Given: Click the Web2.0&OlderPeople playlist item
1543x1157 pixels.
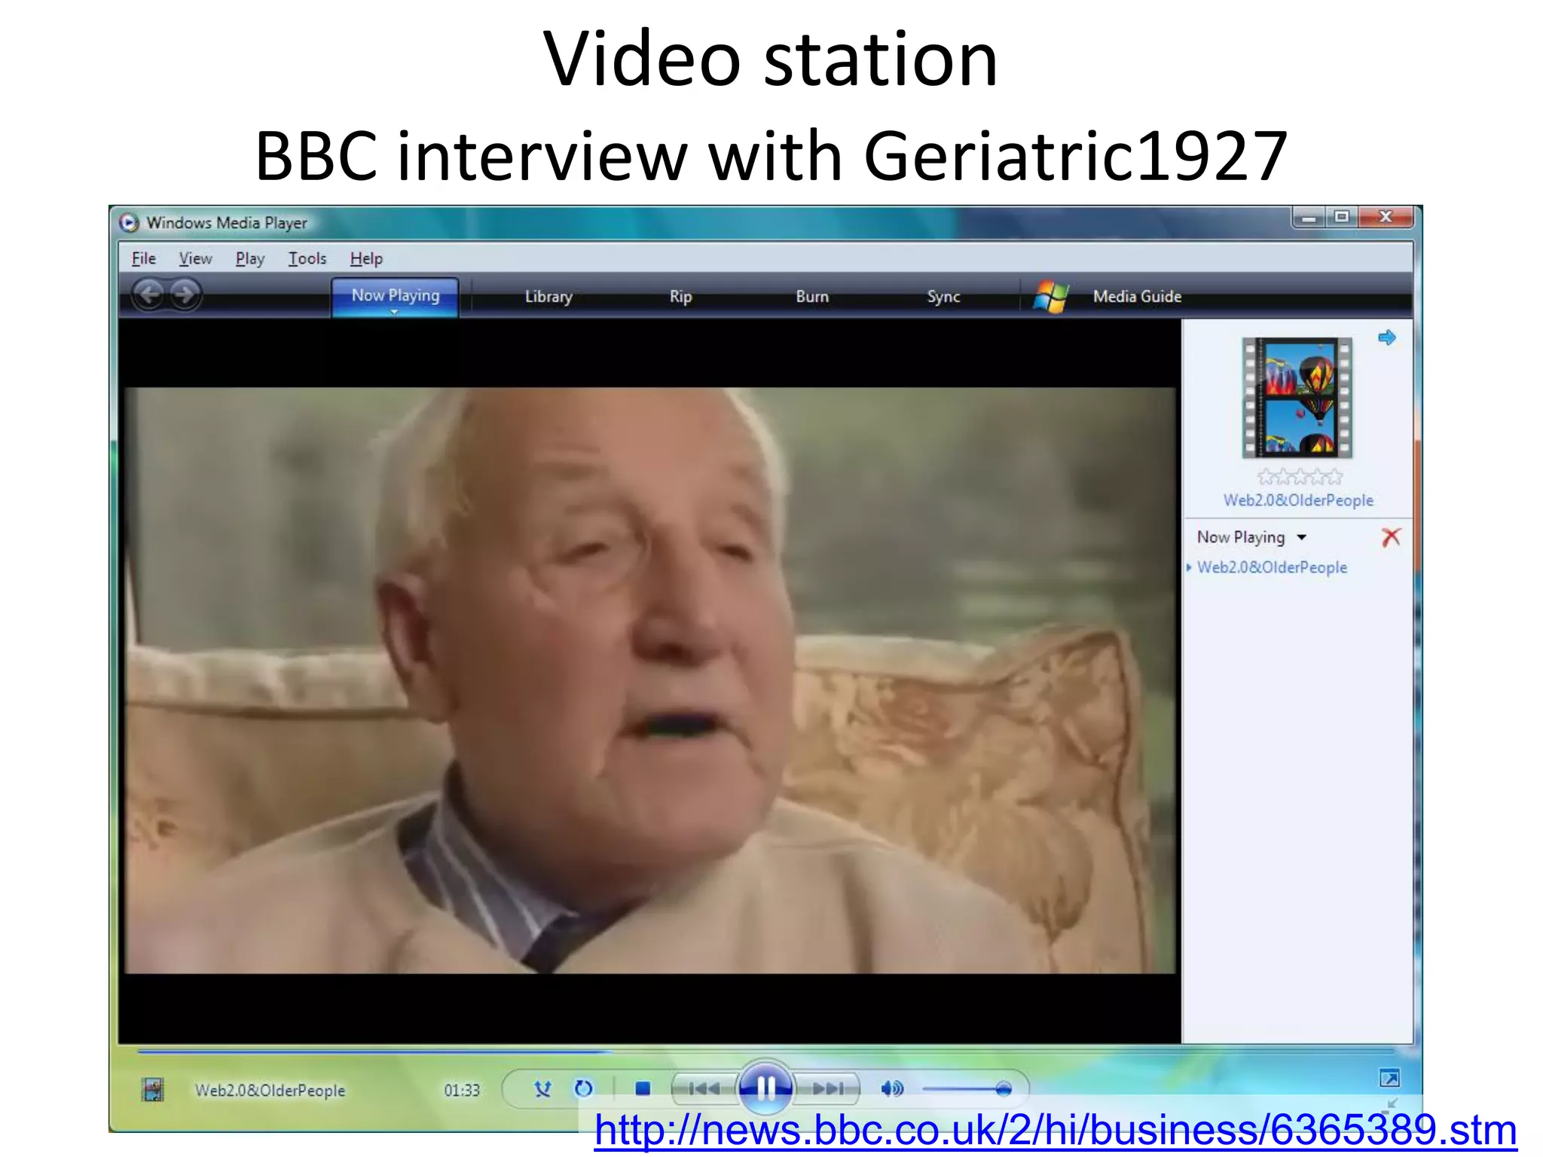Looking at the screenshot, I should coord(1272,567).
